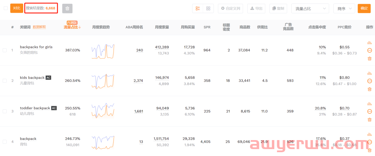This screenshot has width=375, height=156.
Task: Open the 降序 sort order dropdown
Action: click(344, 9)
